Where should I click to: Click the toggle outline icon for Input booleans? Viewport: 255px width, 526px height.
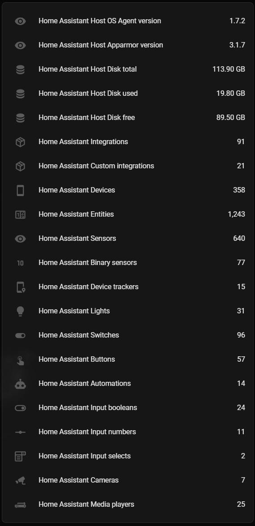click(x=20, y=407)
